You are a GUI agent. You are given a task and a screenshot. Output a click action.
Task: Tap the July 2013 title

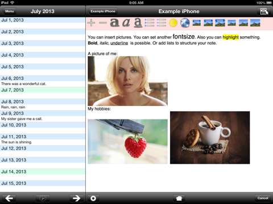tap(43, 11)
